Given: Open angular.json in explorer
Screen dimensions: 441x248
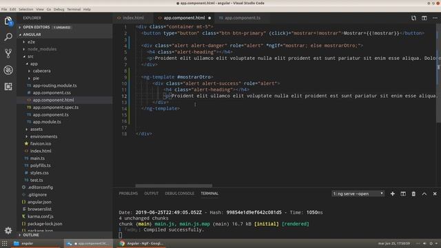Looking at the screenshot, I should 39,202.
